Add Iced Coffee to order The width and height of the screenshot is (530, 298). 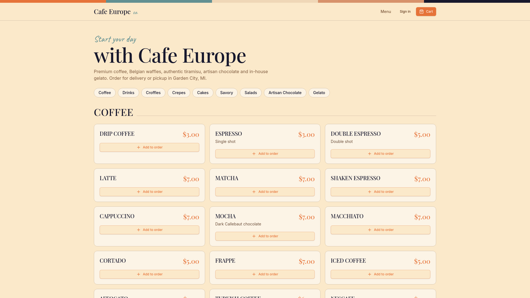380,274
